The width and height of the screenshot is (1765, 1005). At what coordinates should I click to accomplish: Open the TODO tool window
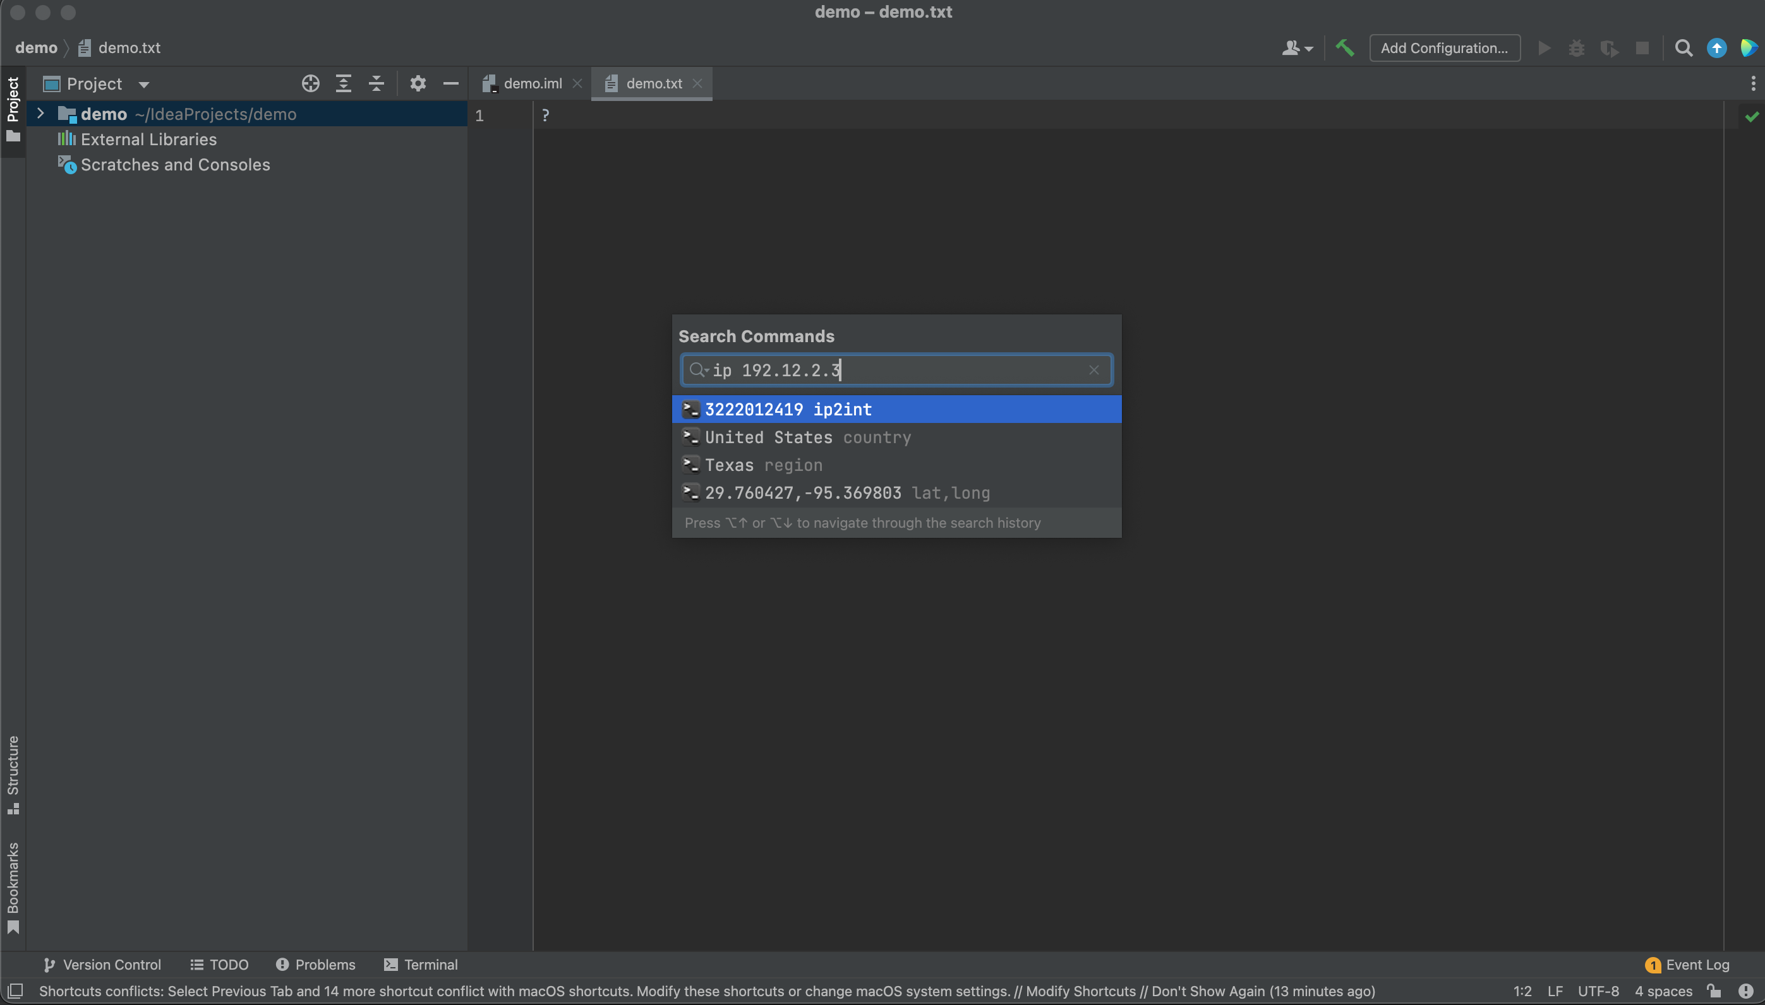click(x=219, y=964)
